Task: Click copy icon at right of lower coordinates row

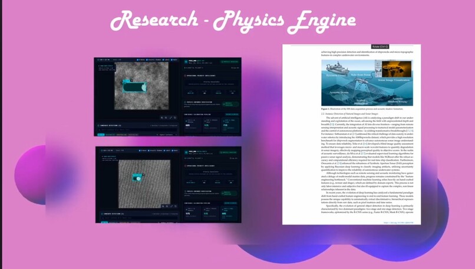Action: click(x=230, y=158)
